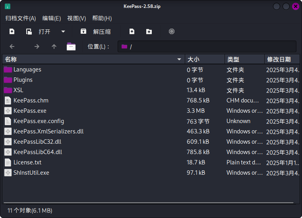Click the add folder icon
The image size is (302, 218).
coord(149,31)
